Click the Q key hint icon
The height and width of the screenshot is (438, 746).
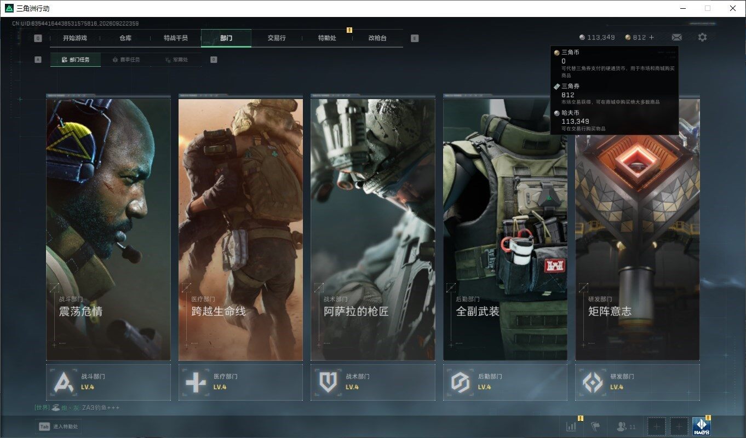pyautogui.click(x=38, y=38)
